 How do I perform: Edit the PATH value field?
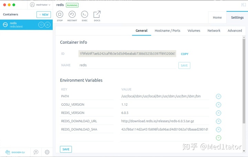pos(165,96)
